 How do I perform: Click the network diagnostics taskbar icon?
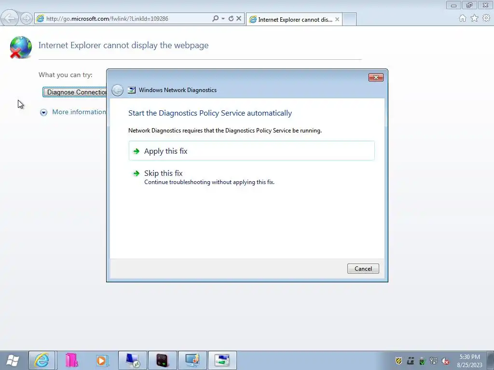(222, 360)
